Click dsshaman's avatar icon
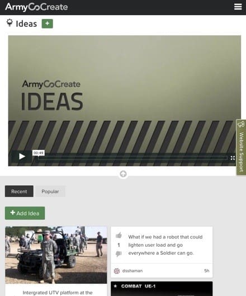The width and height of the screenshot is (246, 296). pyautogui.click(x=117, y=271)
